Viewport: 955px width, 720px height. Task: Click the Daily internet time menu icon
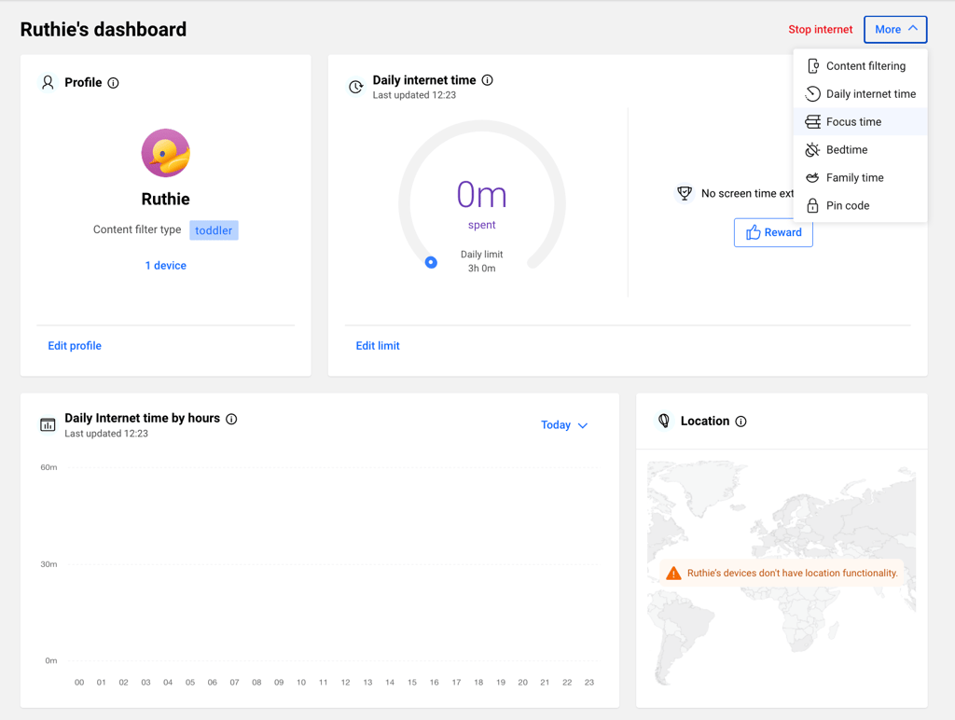click(812, 94)
